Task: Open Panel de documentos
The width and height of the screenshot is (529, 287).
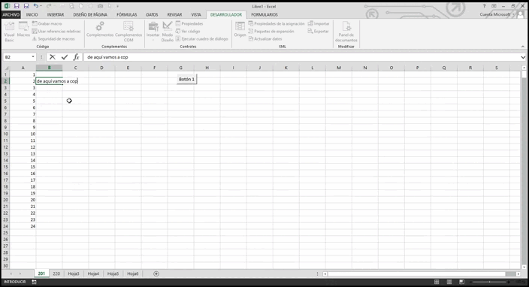Action: (346, 32)
